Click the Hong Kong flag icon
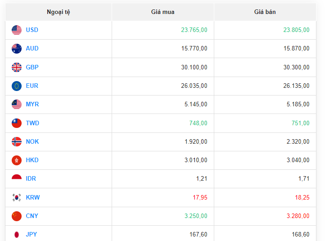This screenshot has height=241, width=325. coord(17,160)
